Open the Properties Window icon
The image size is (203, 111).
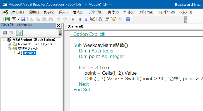107,19
